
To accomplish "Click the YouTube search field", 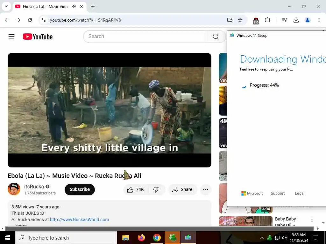I will [x=145, y=37].
